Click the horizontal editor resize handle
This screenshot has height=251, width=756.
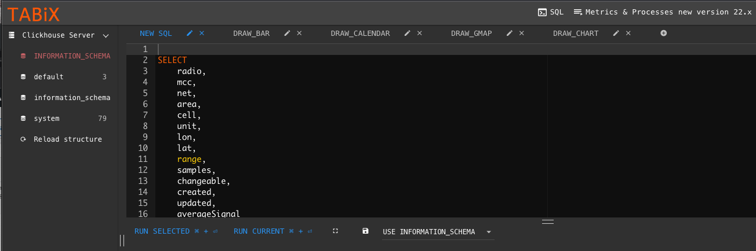548,222
